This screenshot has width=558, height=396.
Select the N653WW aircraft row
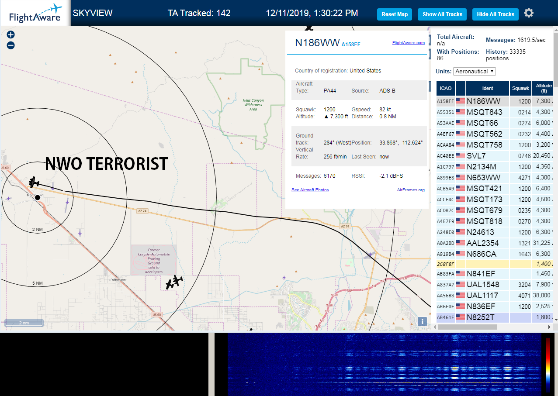(x=495, y=178)
